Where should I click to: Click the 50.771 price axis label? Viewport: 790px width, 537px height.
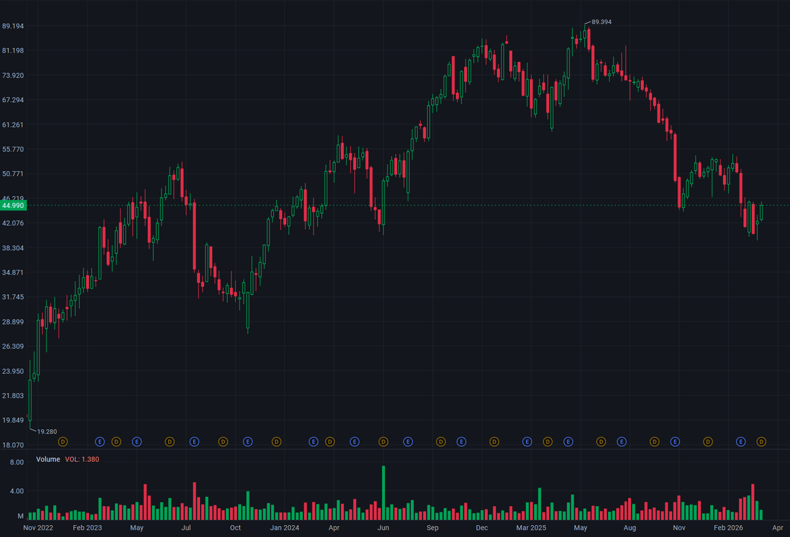(x=13, y=174)
